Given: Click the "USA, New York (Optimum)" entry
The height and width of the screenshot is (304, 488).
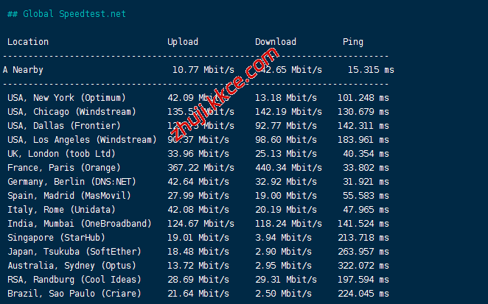Looking at the screenshot, I should pyautogui.click(x=66, y=98).
